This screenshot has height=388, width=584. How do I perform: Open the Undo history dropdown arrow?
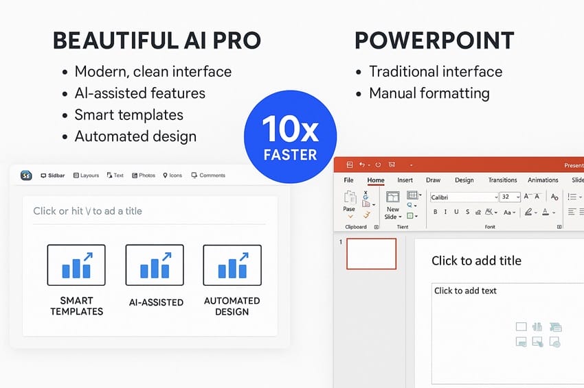pos(369,165)
